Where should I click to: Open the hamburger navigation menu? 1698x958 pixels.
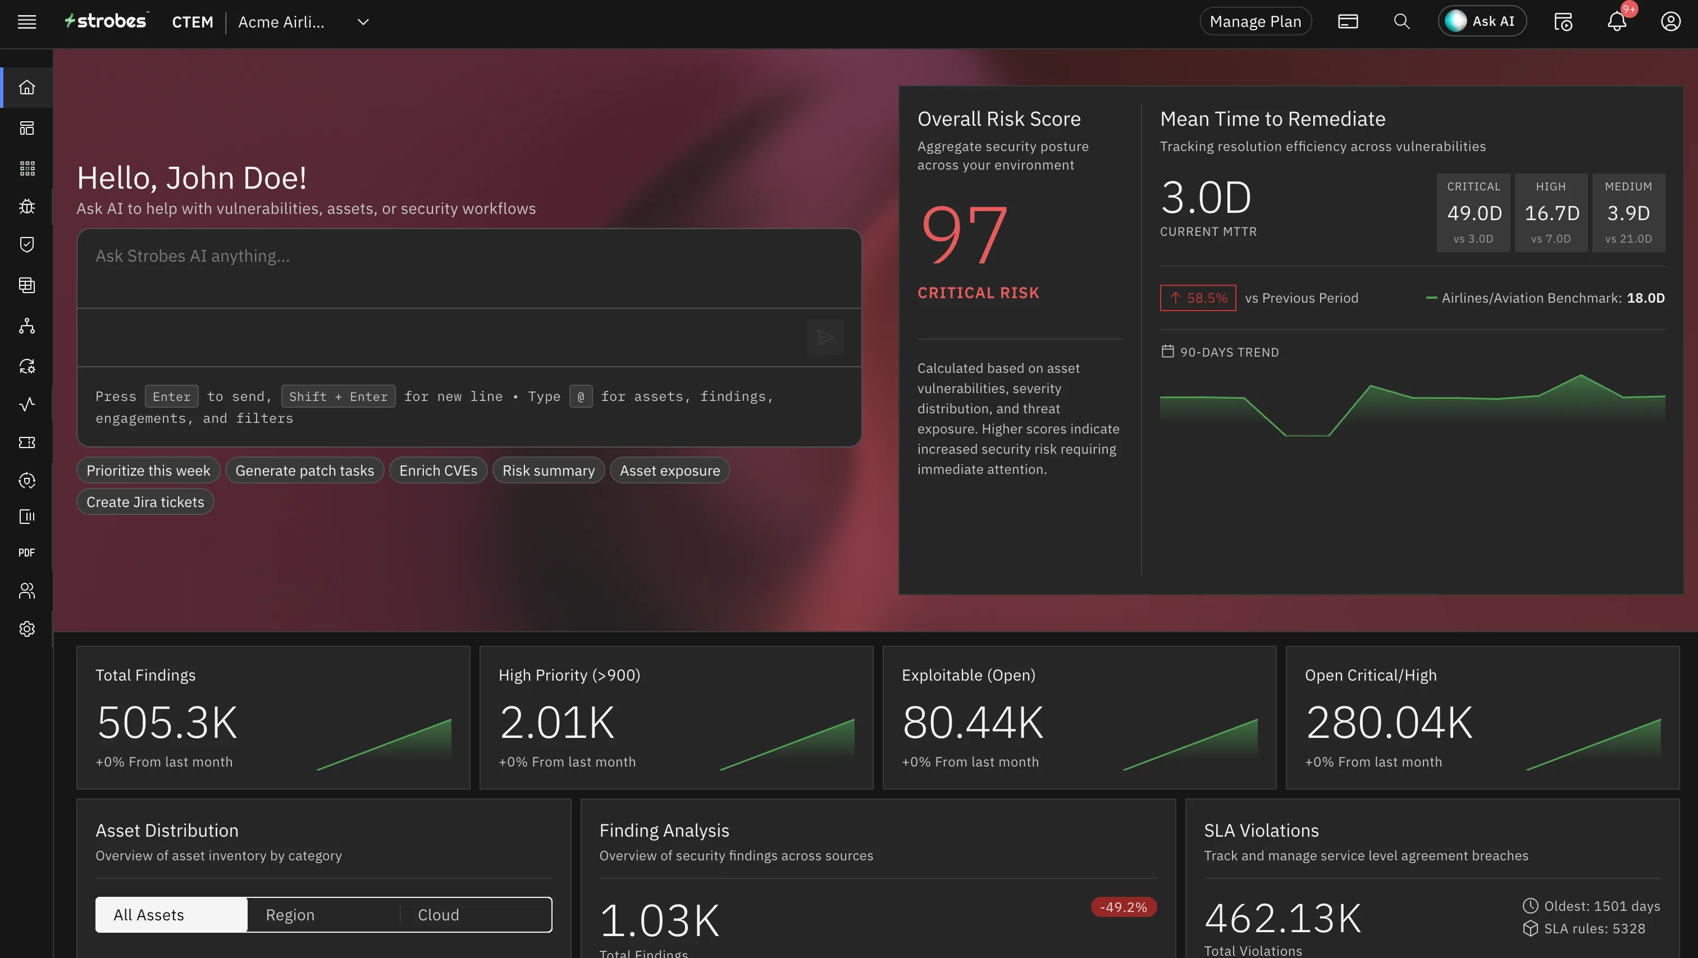26,21
